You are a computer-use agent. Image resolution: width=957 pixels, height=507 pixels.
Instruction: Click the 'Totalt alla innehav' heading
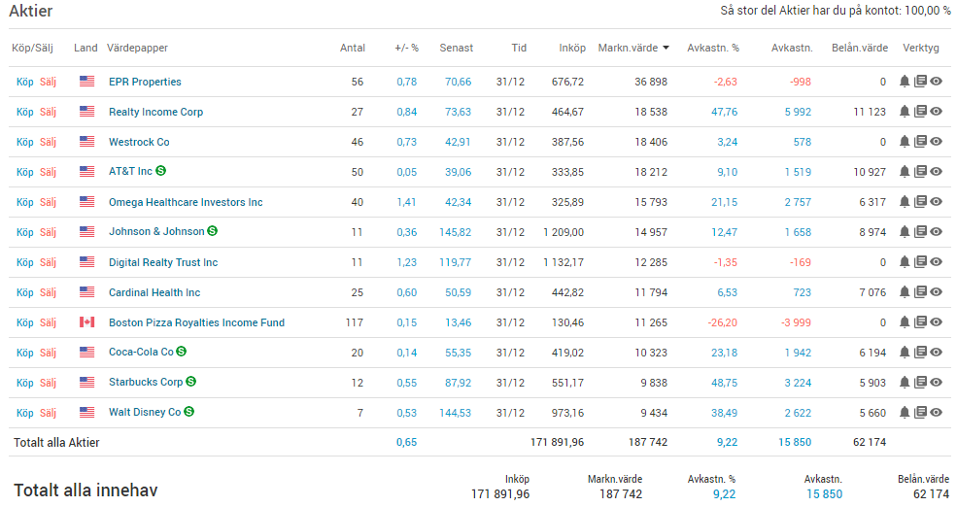pos(85,490)
